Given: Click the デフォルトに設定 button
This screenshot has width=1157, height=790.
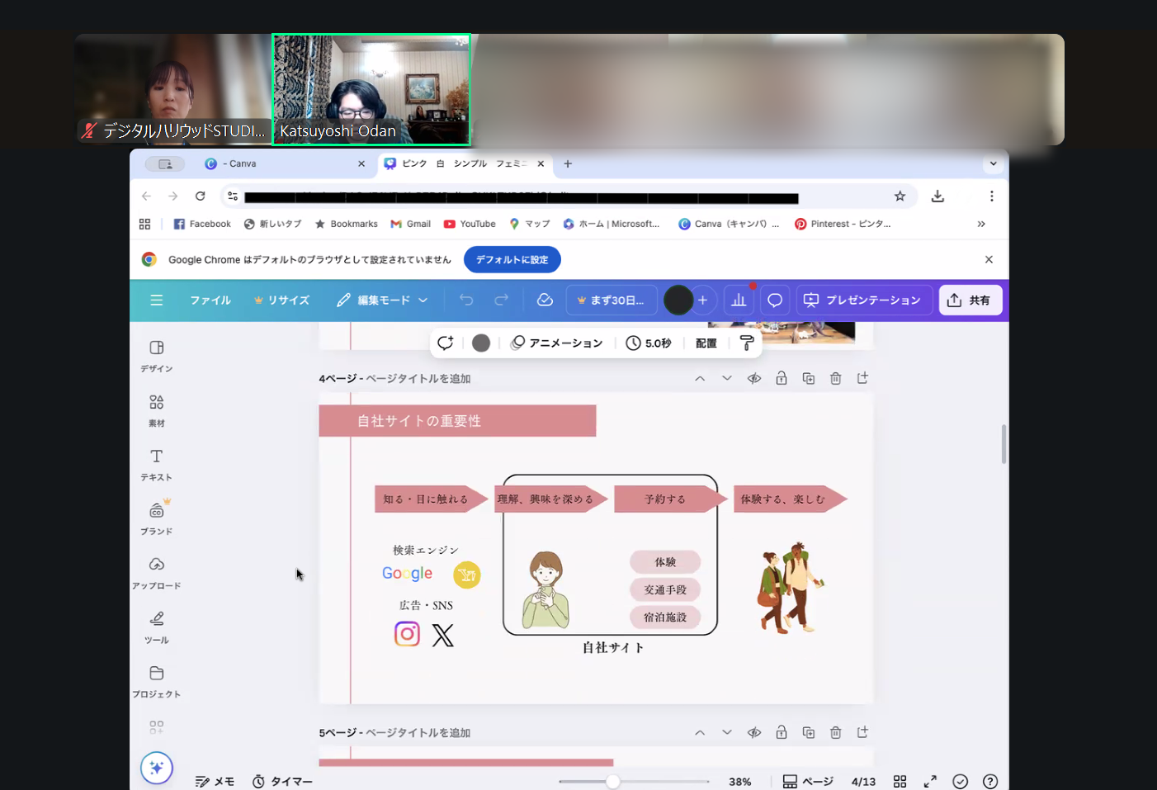Looking at the screenshot, I should pos(512,259).
